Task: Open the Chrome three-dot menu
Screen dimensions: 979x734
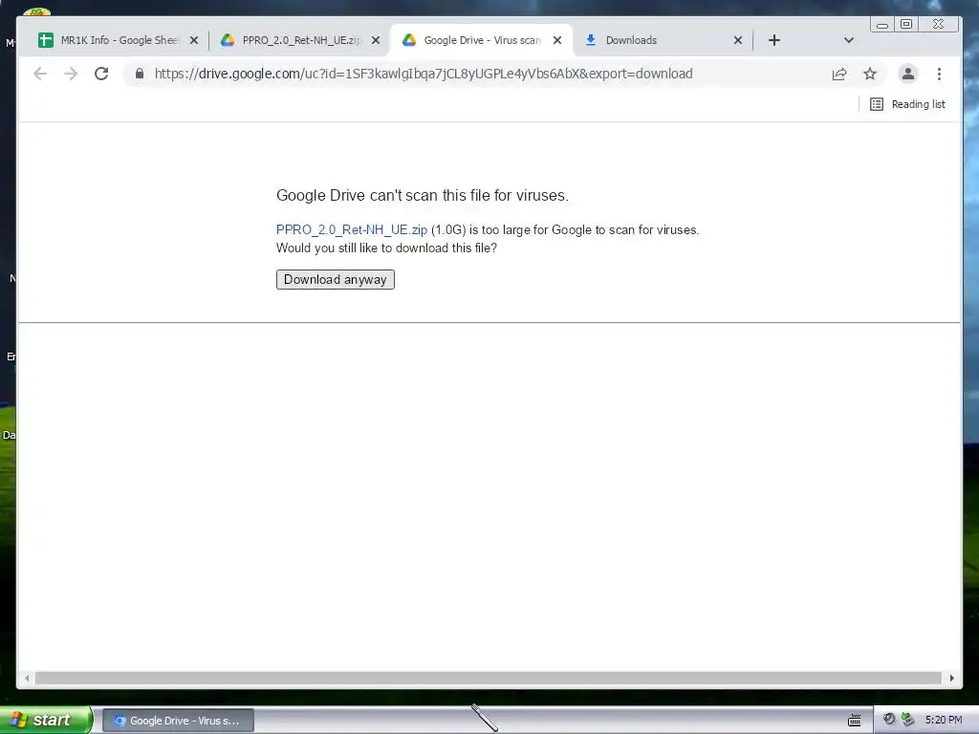Action: point(939,74)
